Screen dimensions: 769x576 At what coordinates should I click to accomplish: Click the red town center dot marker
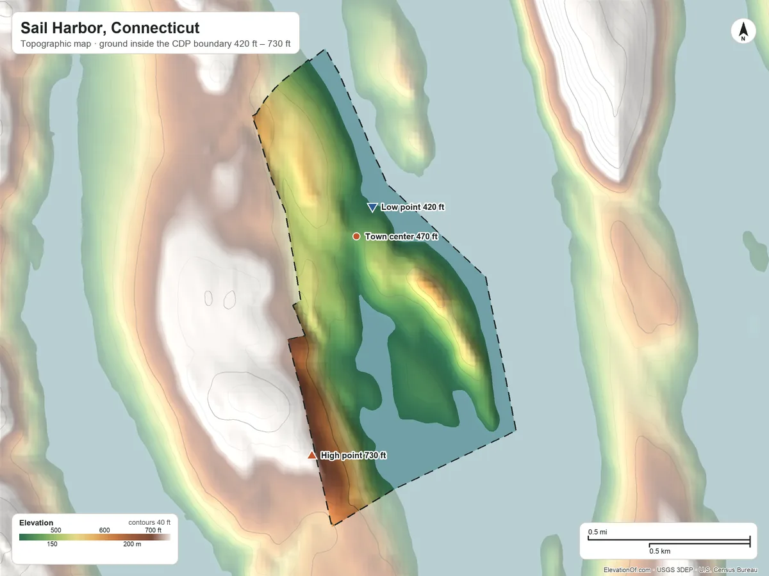[356, 236]
